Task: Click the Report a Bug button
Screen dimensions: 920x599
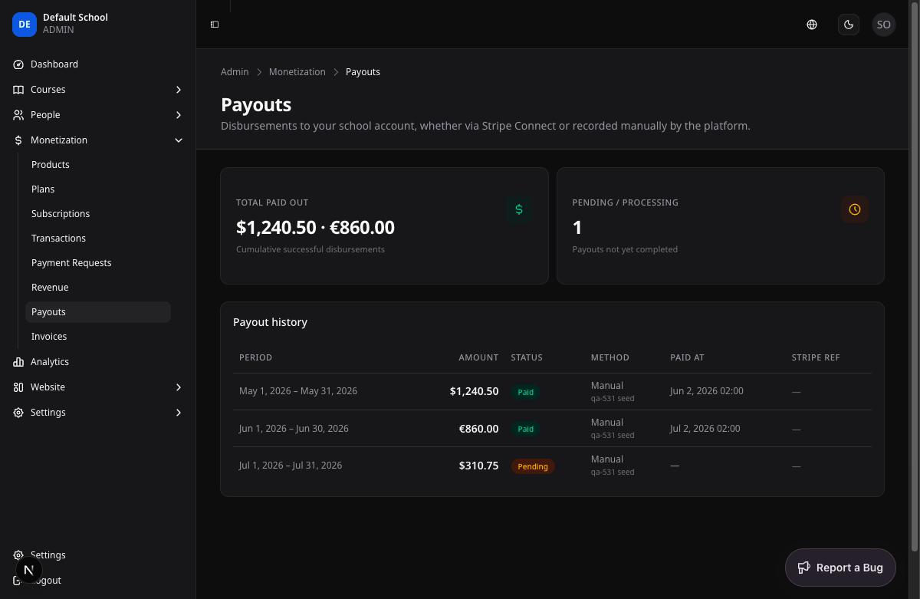Action: point(840,568)
